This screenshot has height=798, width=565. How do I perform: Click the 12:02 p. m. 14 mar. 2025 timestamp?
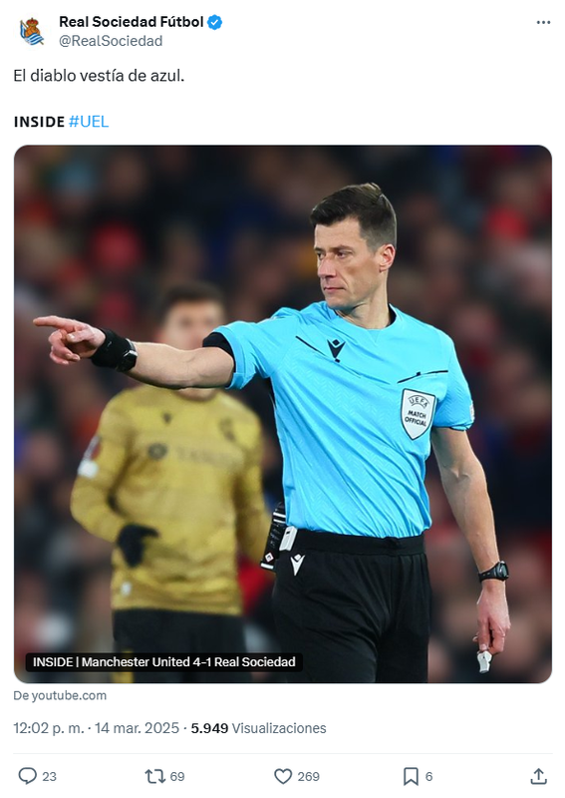pos(96,728)
